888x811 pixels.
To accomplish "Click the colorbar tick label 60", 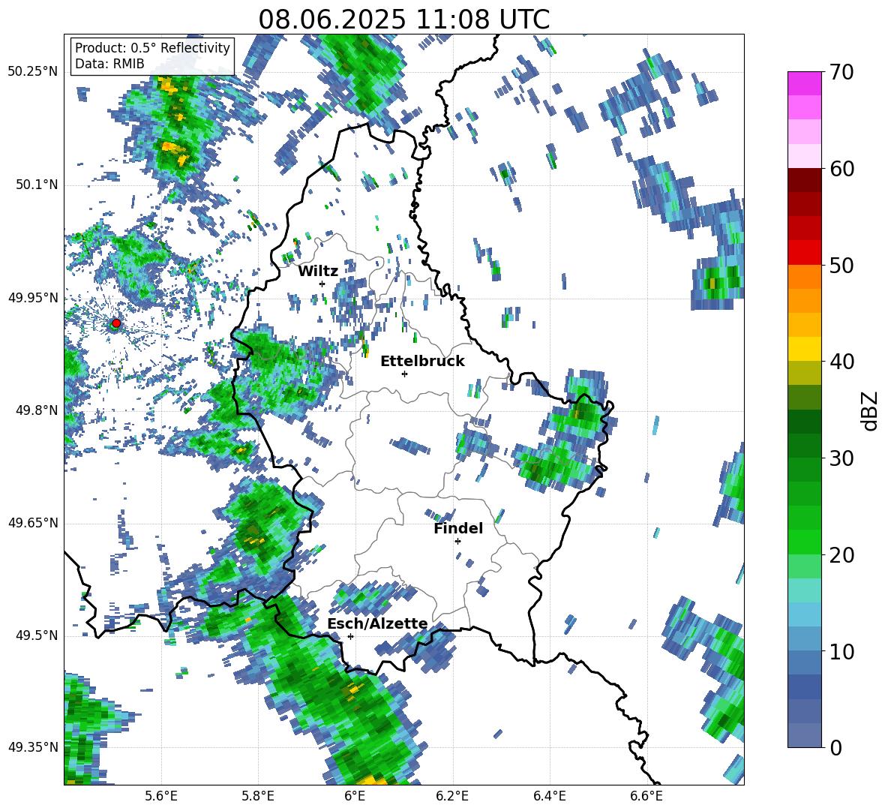I will tap(841, 169).
